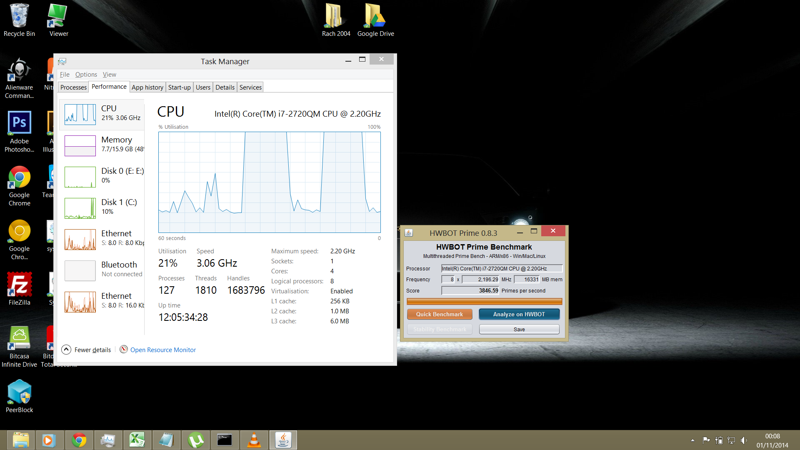Viewport: 800px width, 450px height.
Task: Collapse view with Fewer details
Action: click(86, 350)
